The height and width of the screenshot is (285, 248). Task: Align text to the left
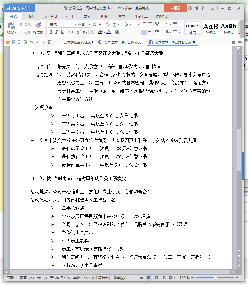tap(127, 32)
